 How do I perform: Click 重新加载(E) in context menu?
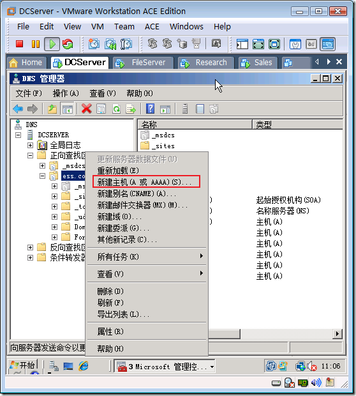(147, 171)
